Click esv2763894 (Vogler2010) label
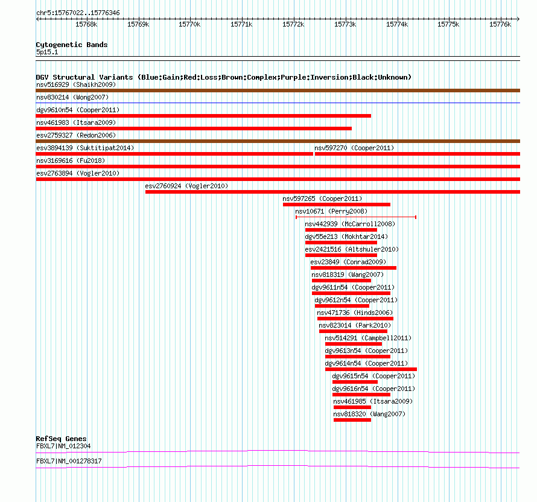537x502 pixels. [78, 173]
